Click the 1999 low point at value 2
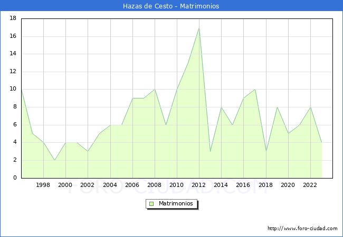The width and height of the screenshot is (343, 237). click(54, 160)
